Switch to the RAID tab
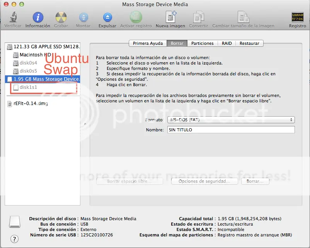 [x=227, y=43]
